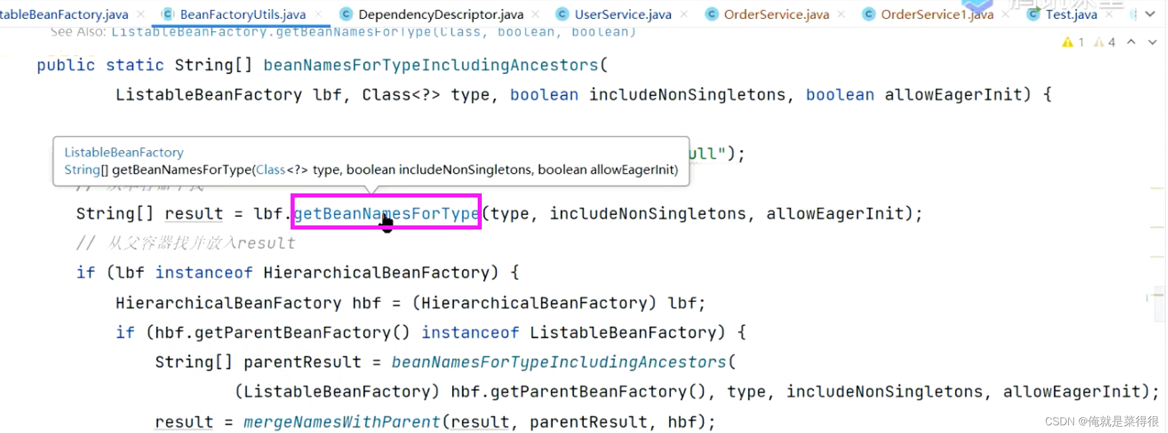Viewport: 1168px width, 433px height.
Task: Click 'parentResult' variable declaration
Action: click(302, 362)
